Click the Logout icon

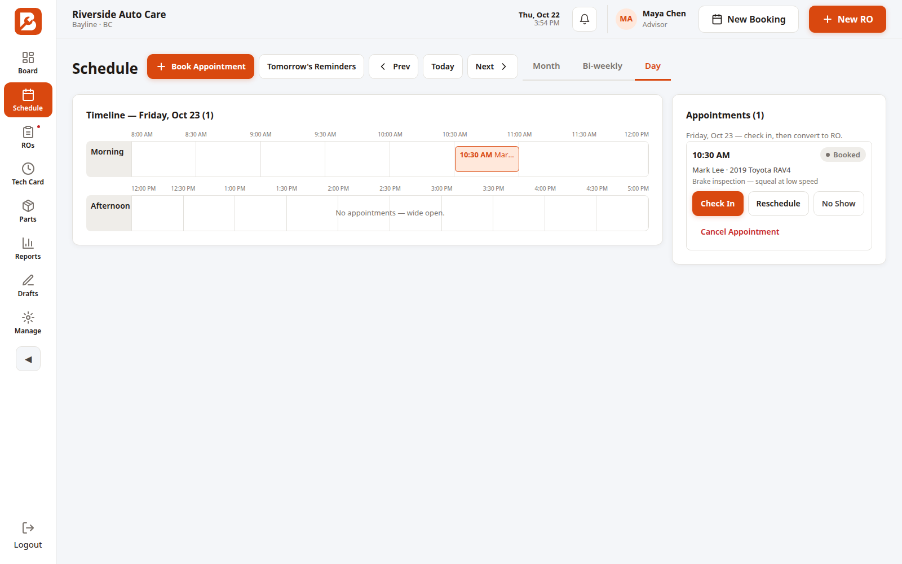(x=28, y=528)
